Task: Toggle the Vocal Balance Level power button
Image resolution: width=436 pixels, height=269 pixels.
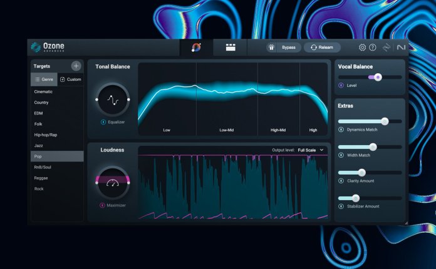Action: pos(341,86)
